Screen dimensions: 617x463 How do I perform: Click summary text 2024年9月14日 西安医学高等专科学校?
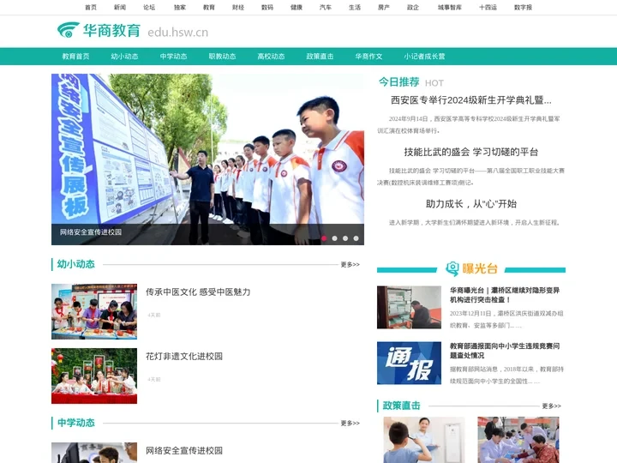coord(469,124)
